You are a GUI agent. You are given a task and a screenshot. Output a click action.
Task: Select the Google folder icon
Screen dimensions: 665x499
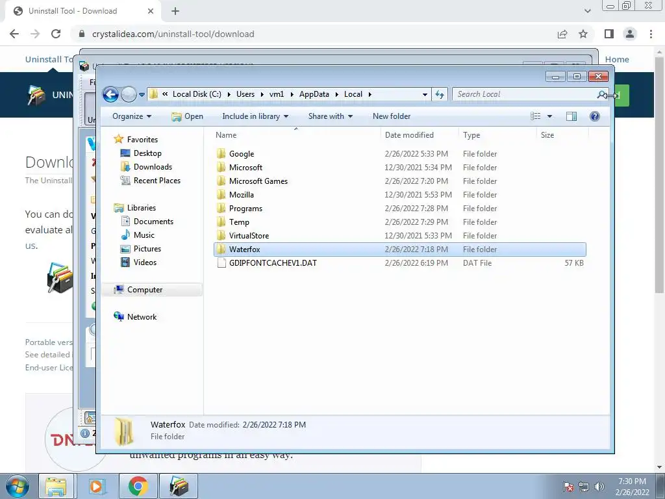pyautogui.click(x=221, y=153)
